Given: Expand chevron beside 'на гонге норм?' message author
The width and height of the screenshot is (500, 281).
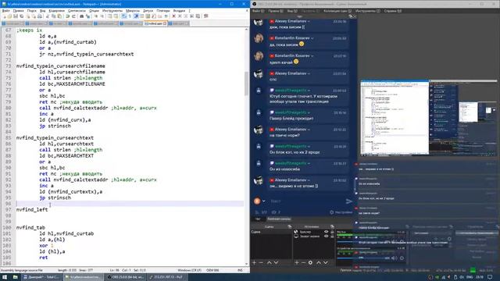Looking at the screenshot, I should pos(309,130).
